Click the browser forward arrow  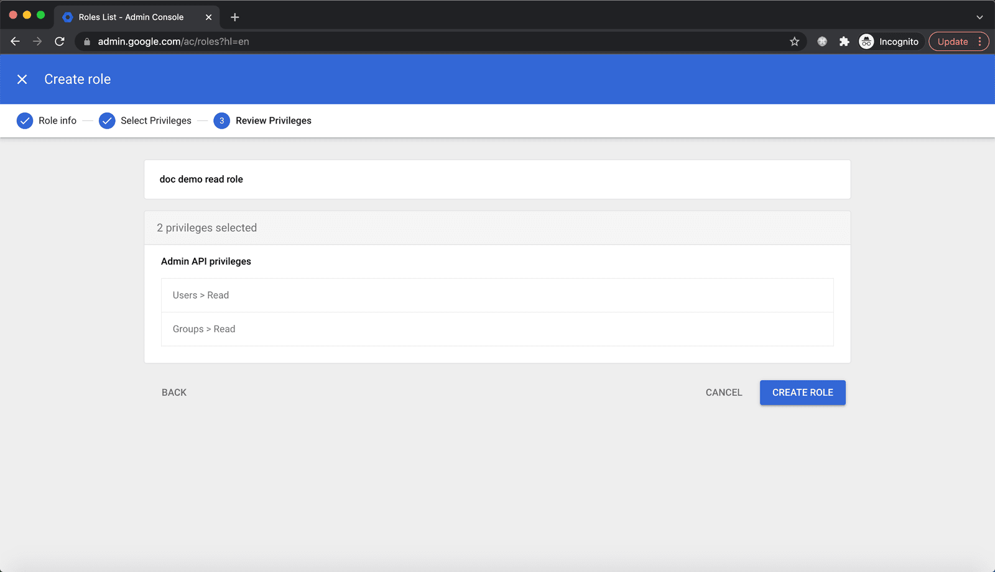coord(37,42)
